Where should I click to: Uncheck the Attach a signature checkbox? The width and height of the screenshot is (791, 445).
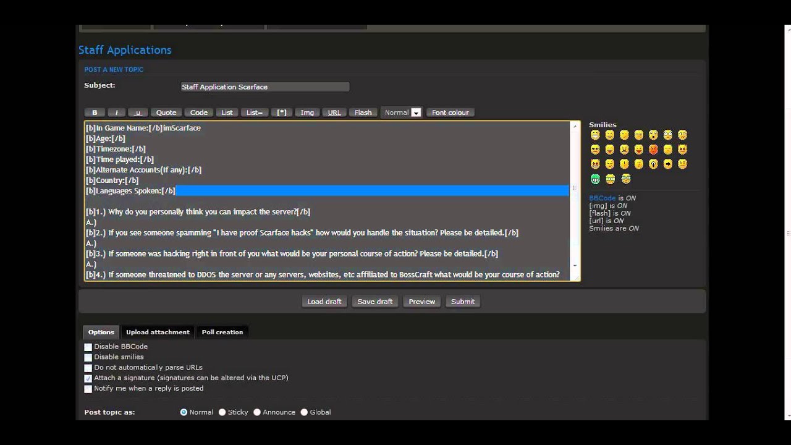(88, 379)
